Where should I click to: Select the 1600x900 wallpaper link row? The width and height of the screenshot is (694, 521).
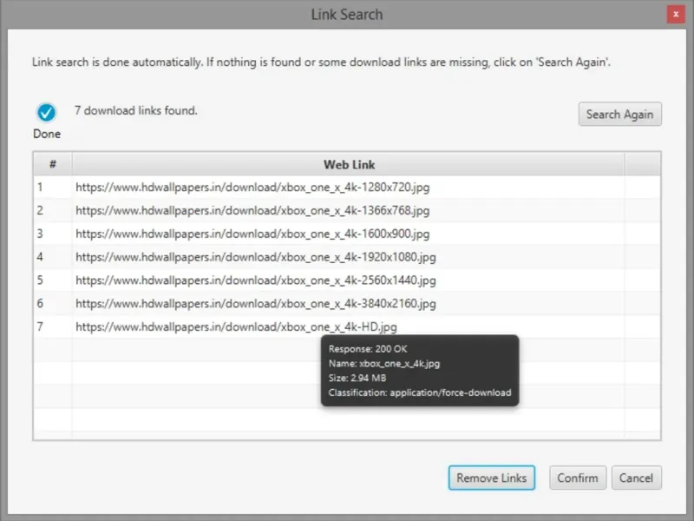point(346,234)
